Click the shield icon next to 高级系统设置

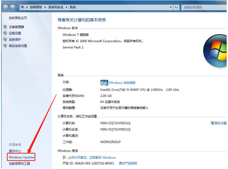(x=5, y=46)
